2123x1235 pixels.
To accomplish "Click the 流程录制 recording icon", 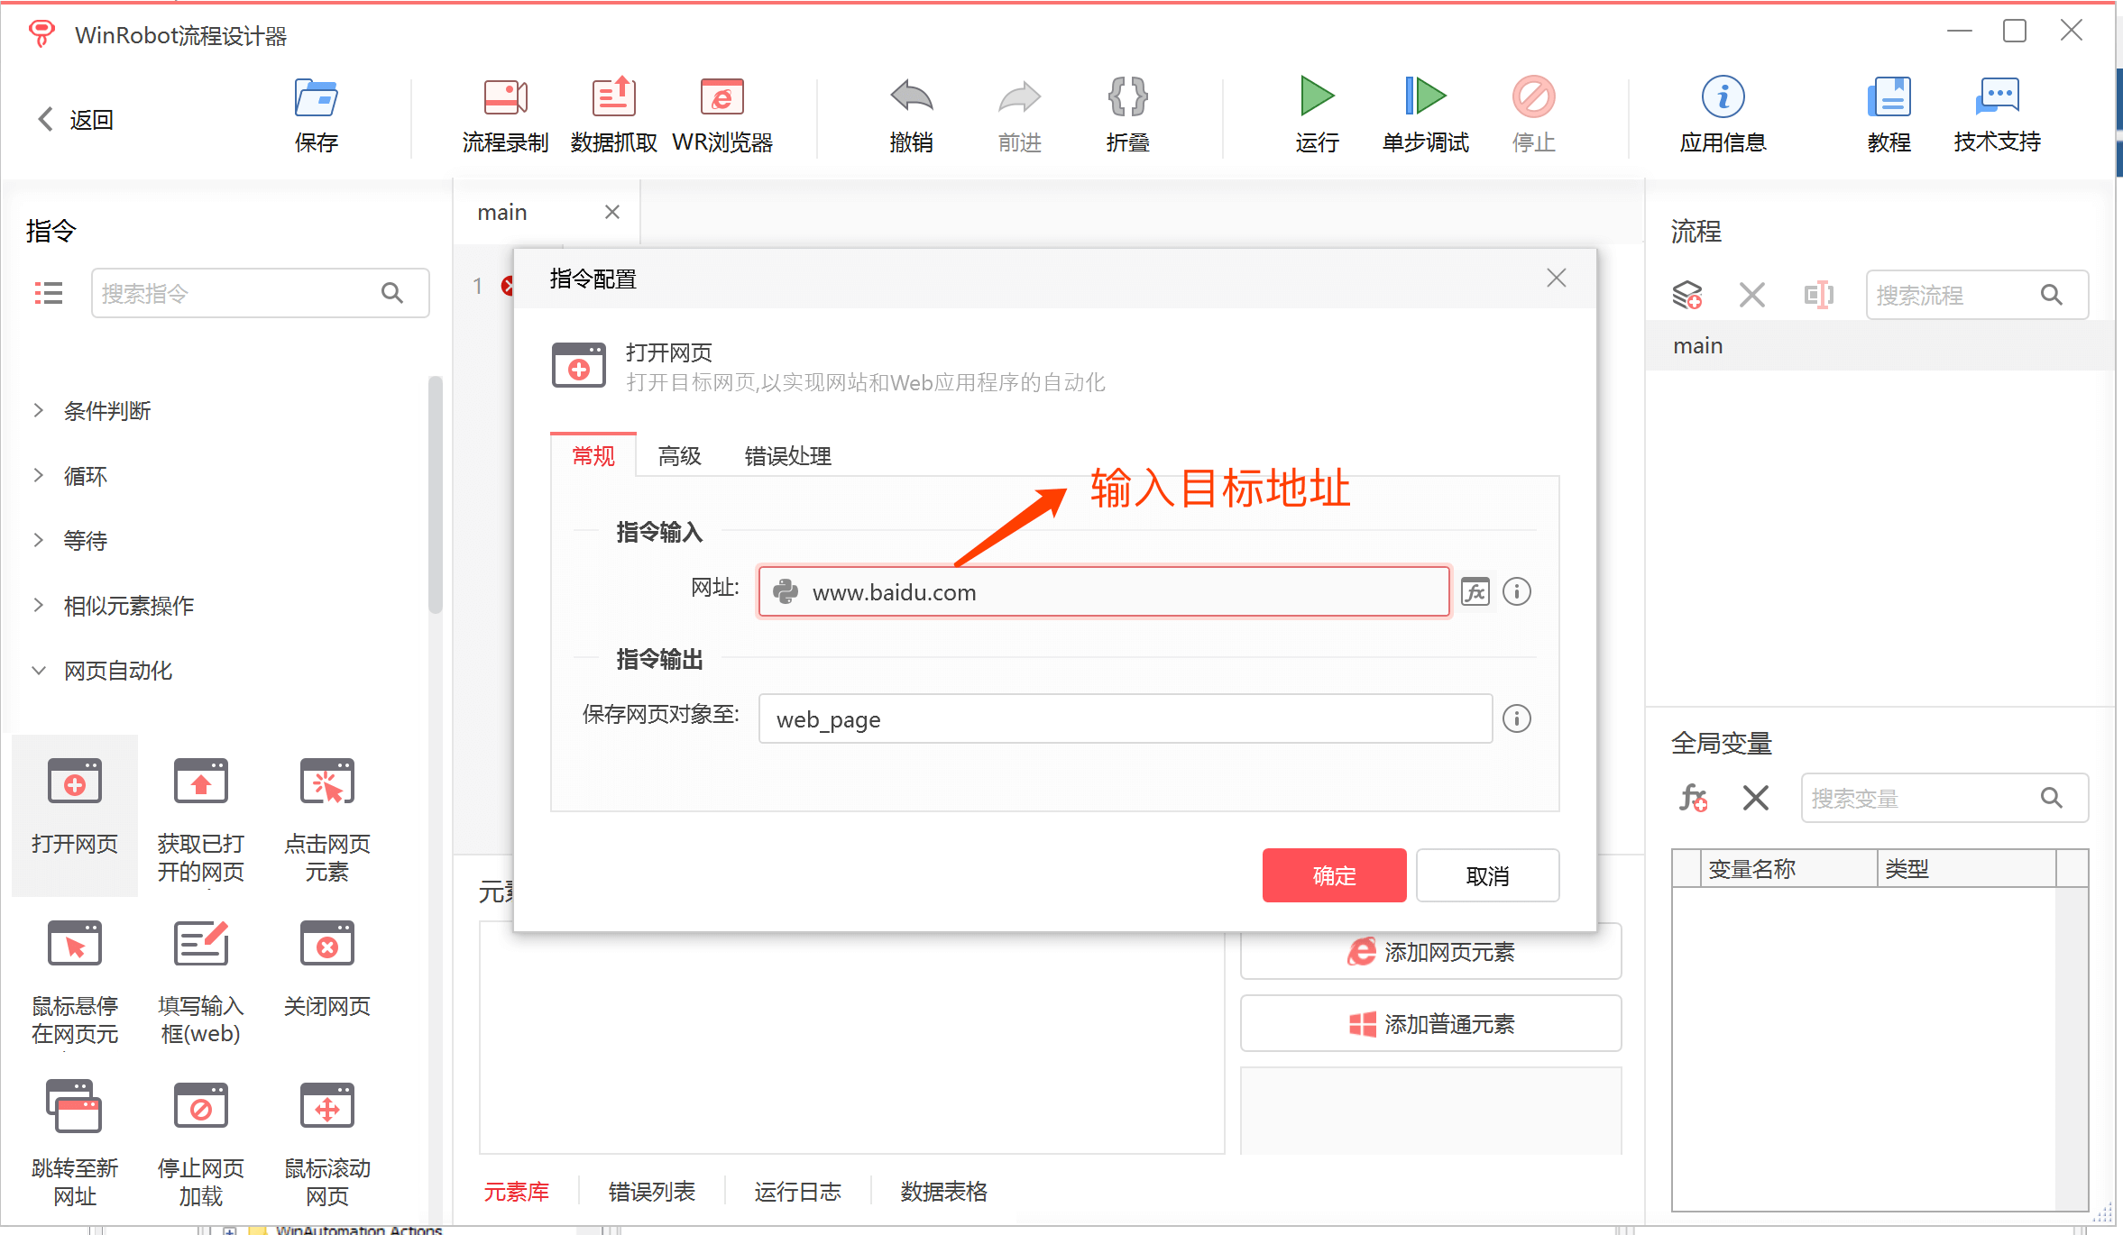I will click(x=505, y=97).
